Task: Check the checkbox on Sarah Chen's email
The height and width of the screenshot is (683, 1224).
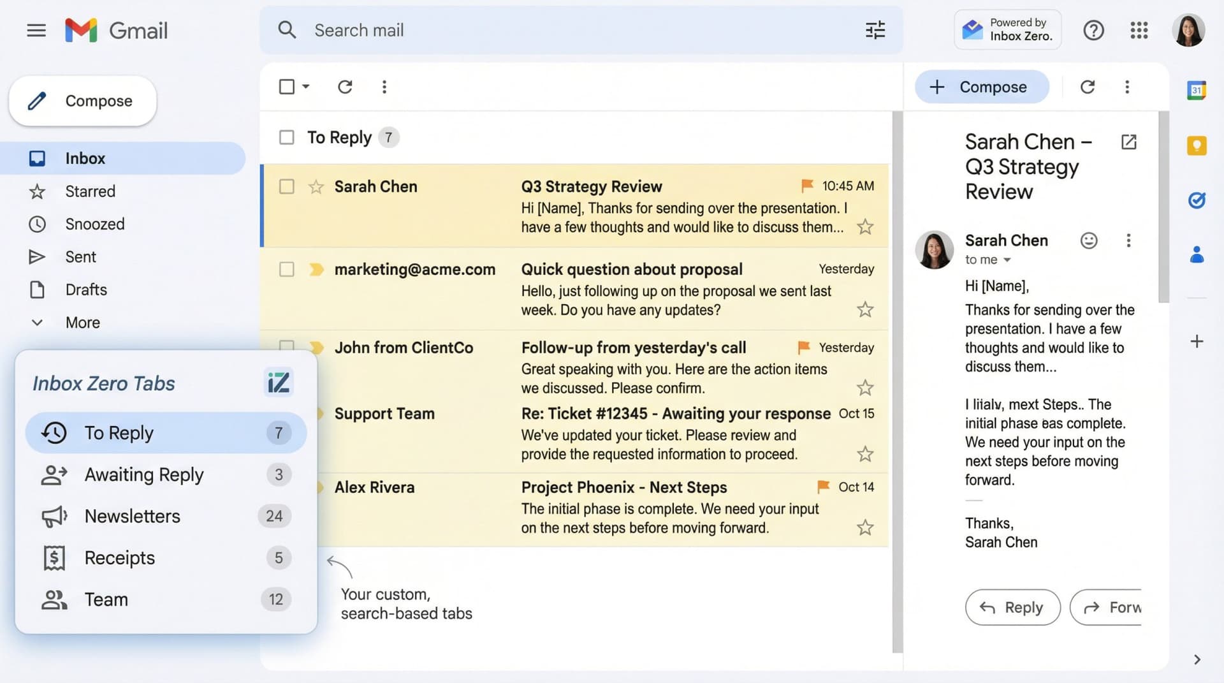Action: pyautogui.click(x=286, y=186)
